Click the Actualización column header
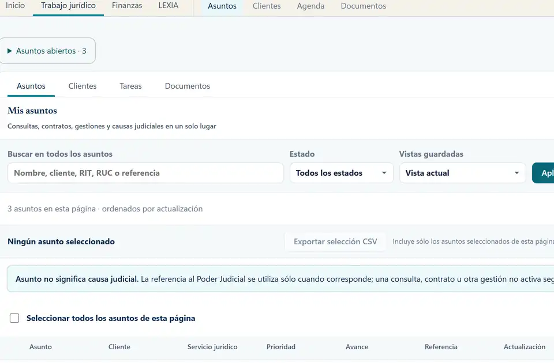 [x=525, y=347]
